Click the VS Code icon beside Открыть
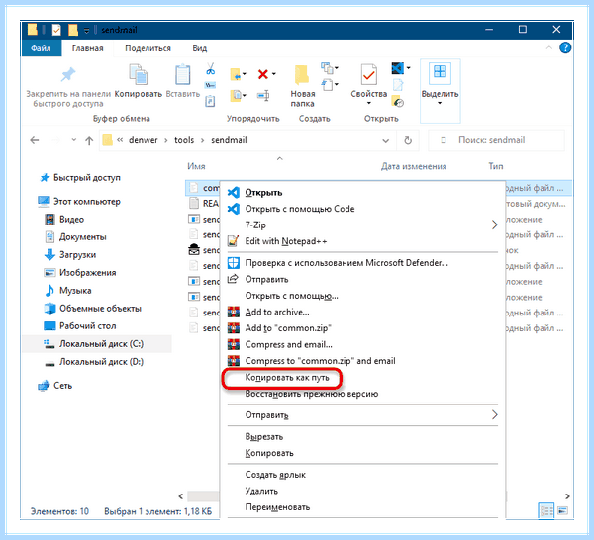The image size is (594, 540). (x=234, y=192)
